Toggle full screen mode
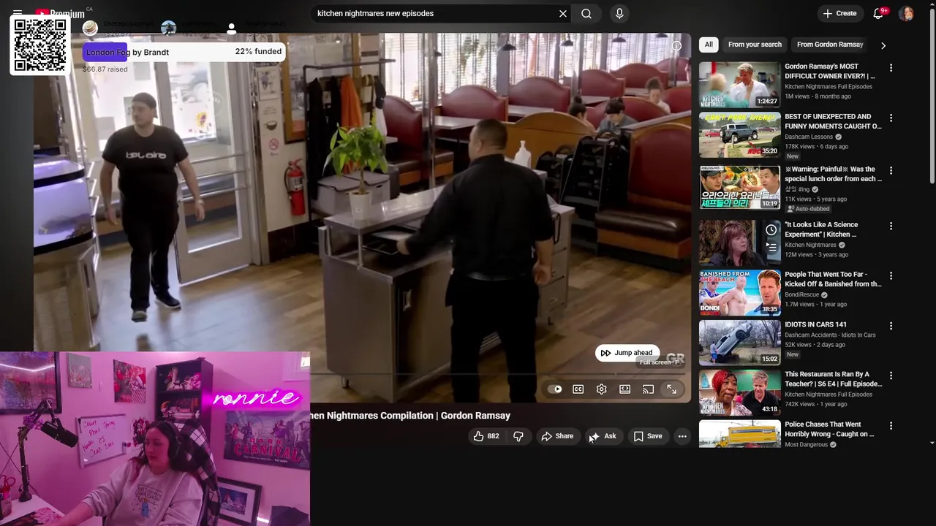The width and height of the screenshot is (936, 526). (671, 389)
